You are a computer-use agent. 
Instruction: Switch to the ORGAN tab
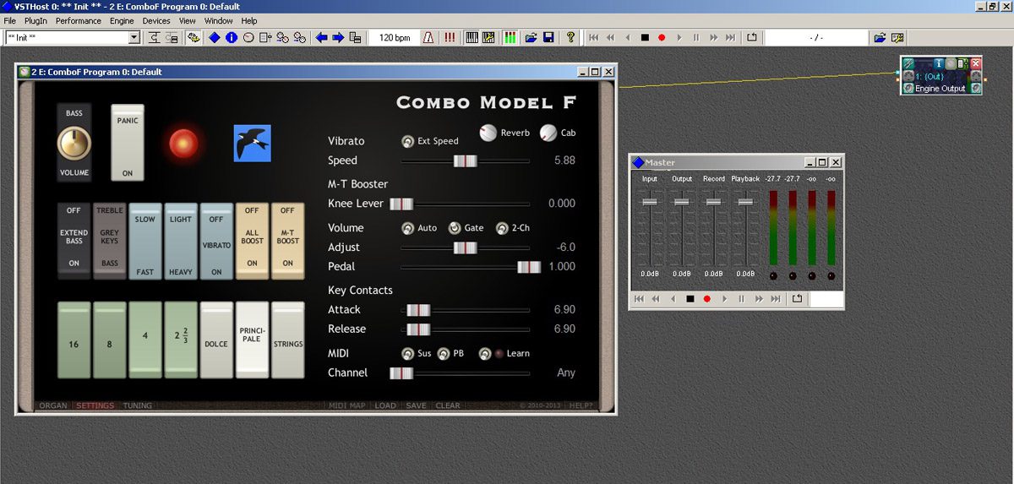tap(53, 405)
